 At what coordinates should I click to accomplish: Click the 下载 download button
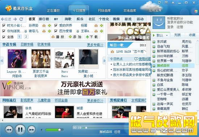[92, 37]
